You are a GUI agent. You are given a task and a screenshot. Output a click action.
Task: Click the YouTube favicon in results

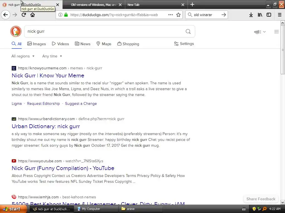[14, 161]
